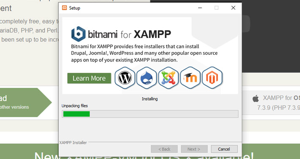
Task: Select the Joomla hexagon icon
Action: [x=168, y=78]
